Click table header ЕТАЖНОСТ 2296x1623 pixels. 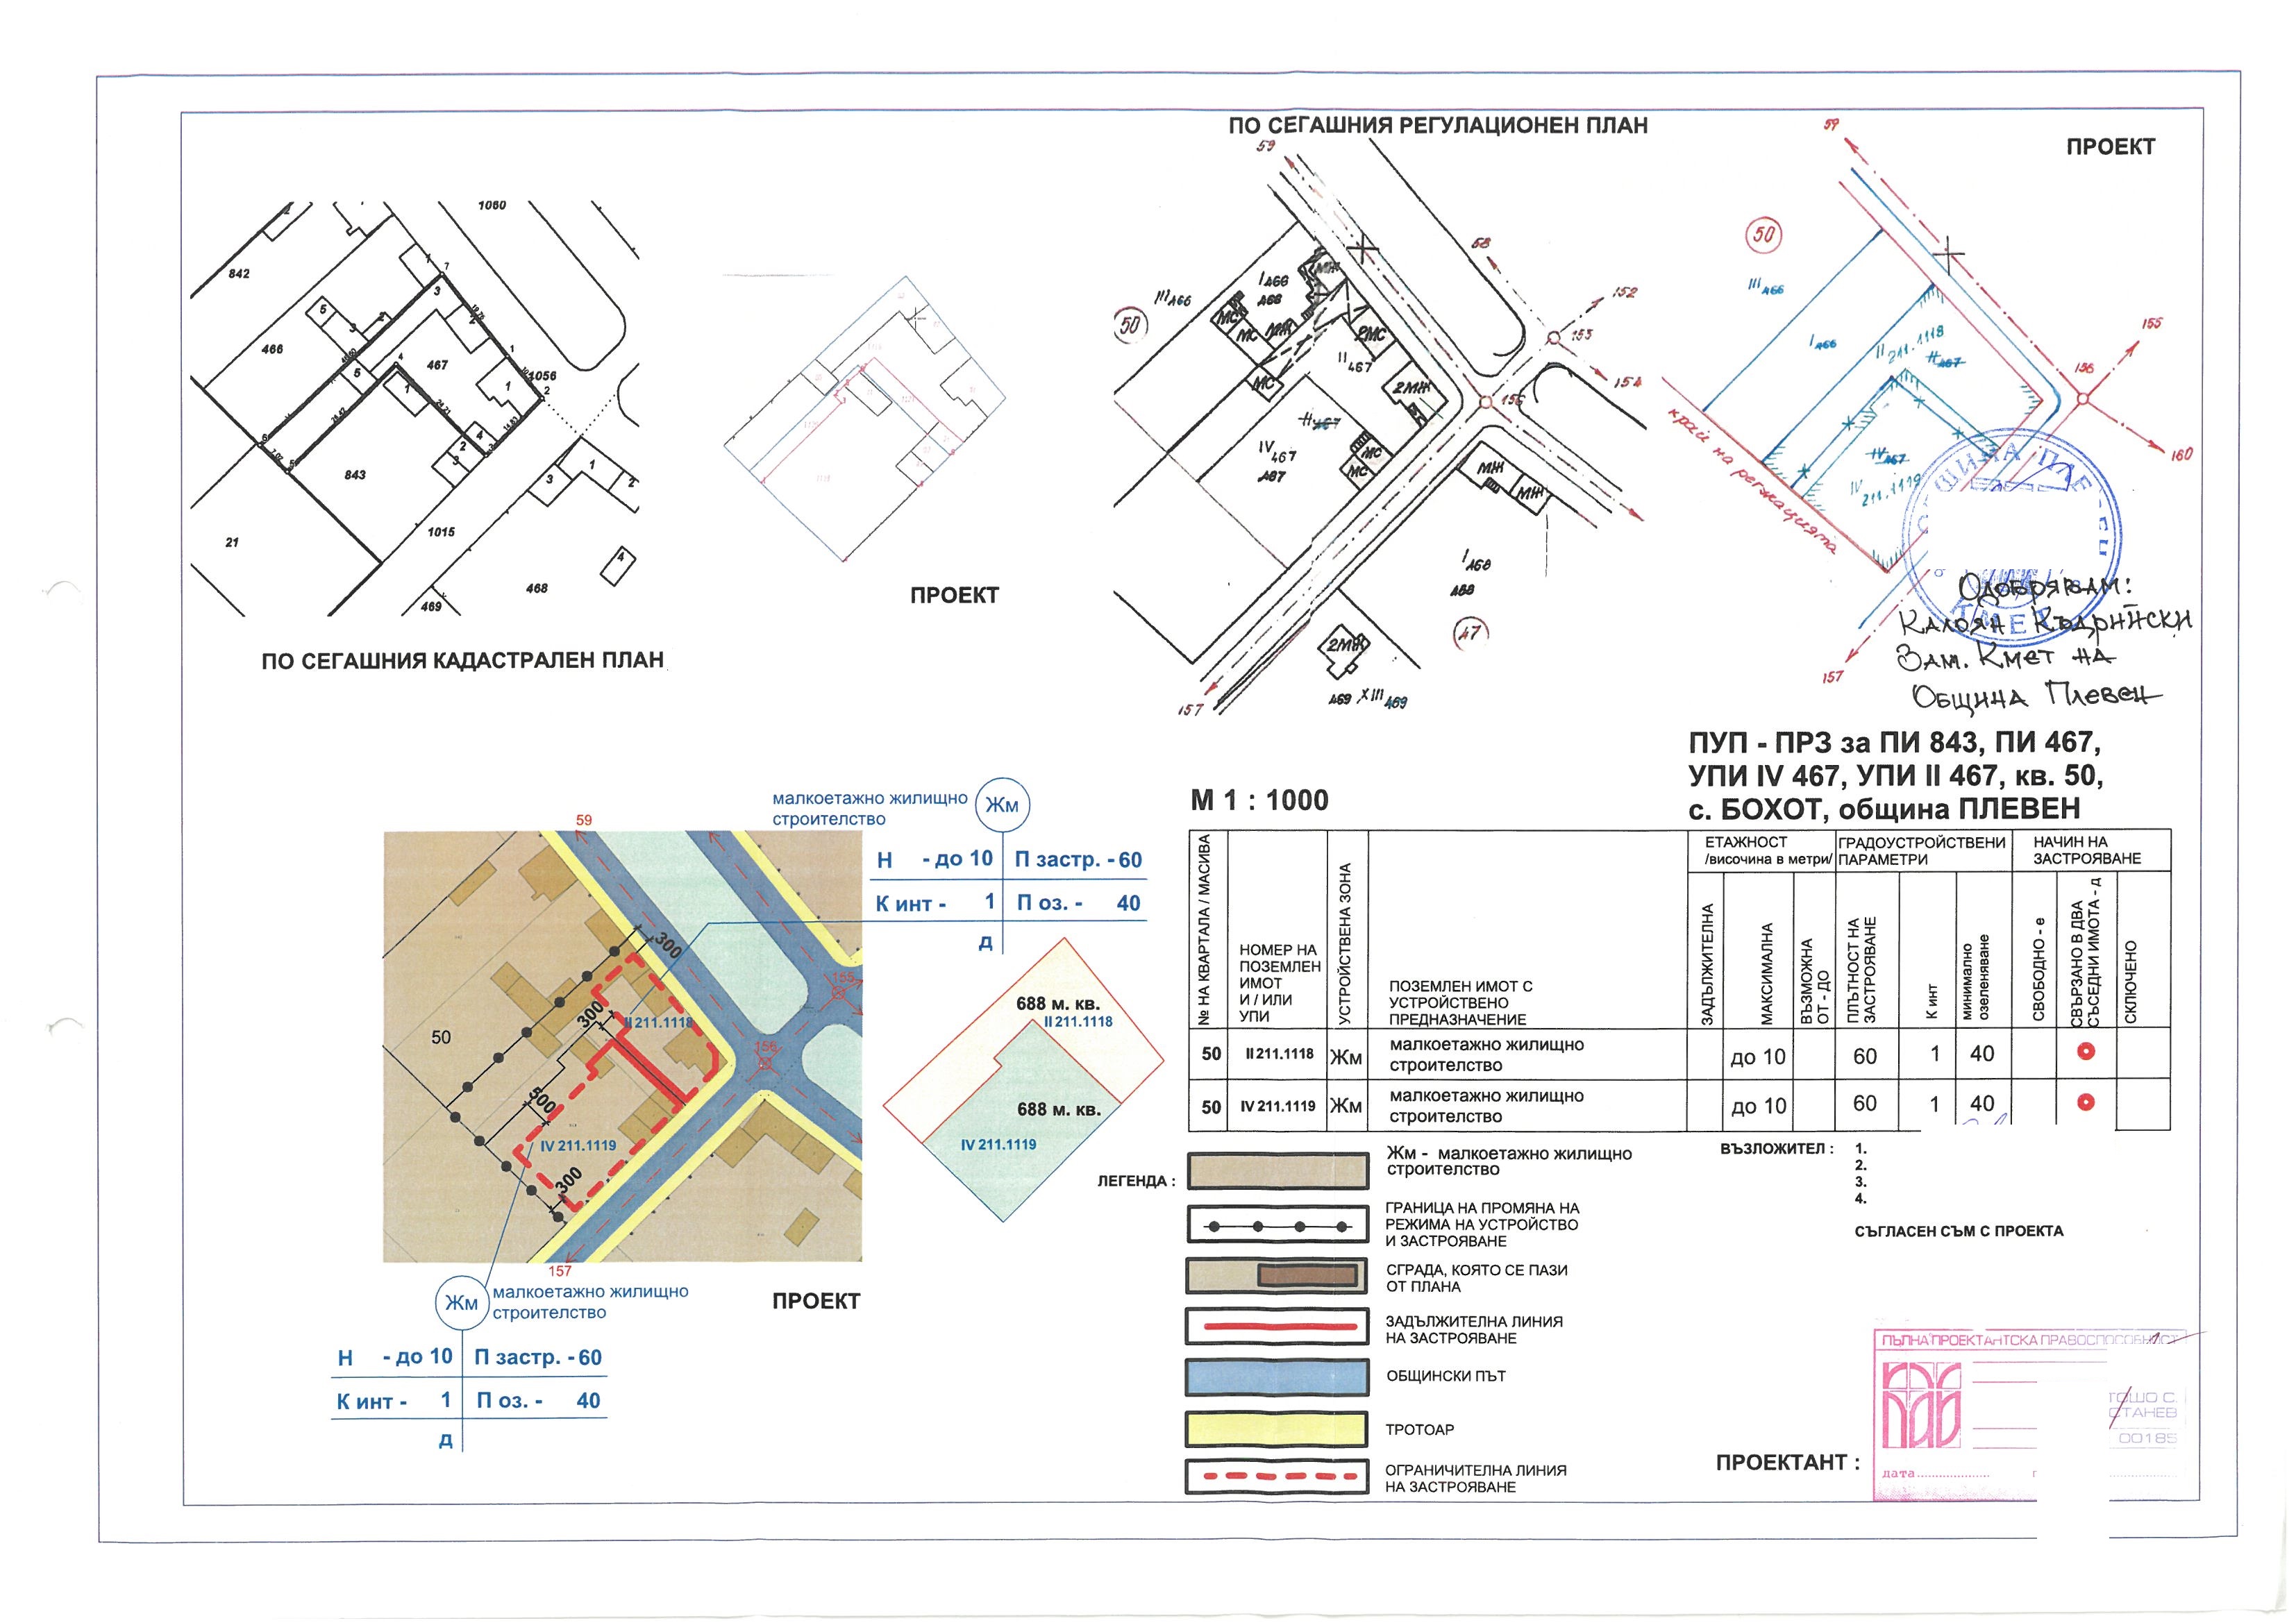1746,843
